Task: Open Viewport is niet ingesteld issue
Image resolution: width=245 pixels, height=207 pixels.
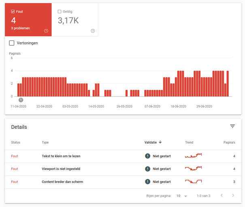Action: click(x=61, y=169)
